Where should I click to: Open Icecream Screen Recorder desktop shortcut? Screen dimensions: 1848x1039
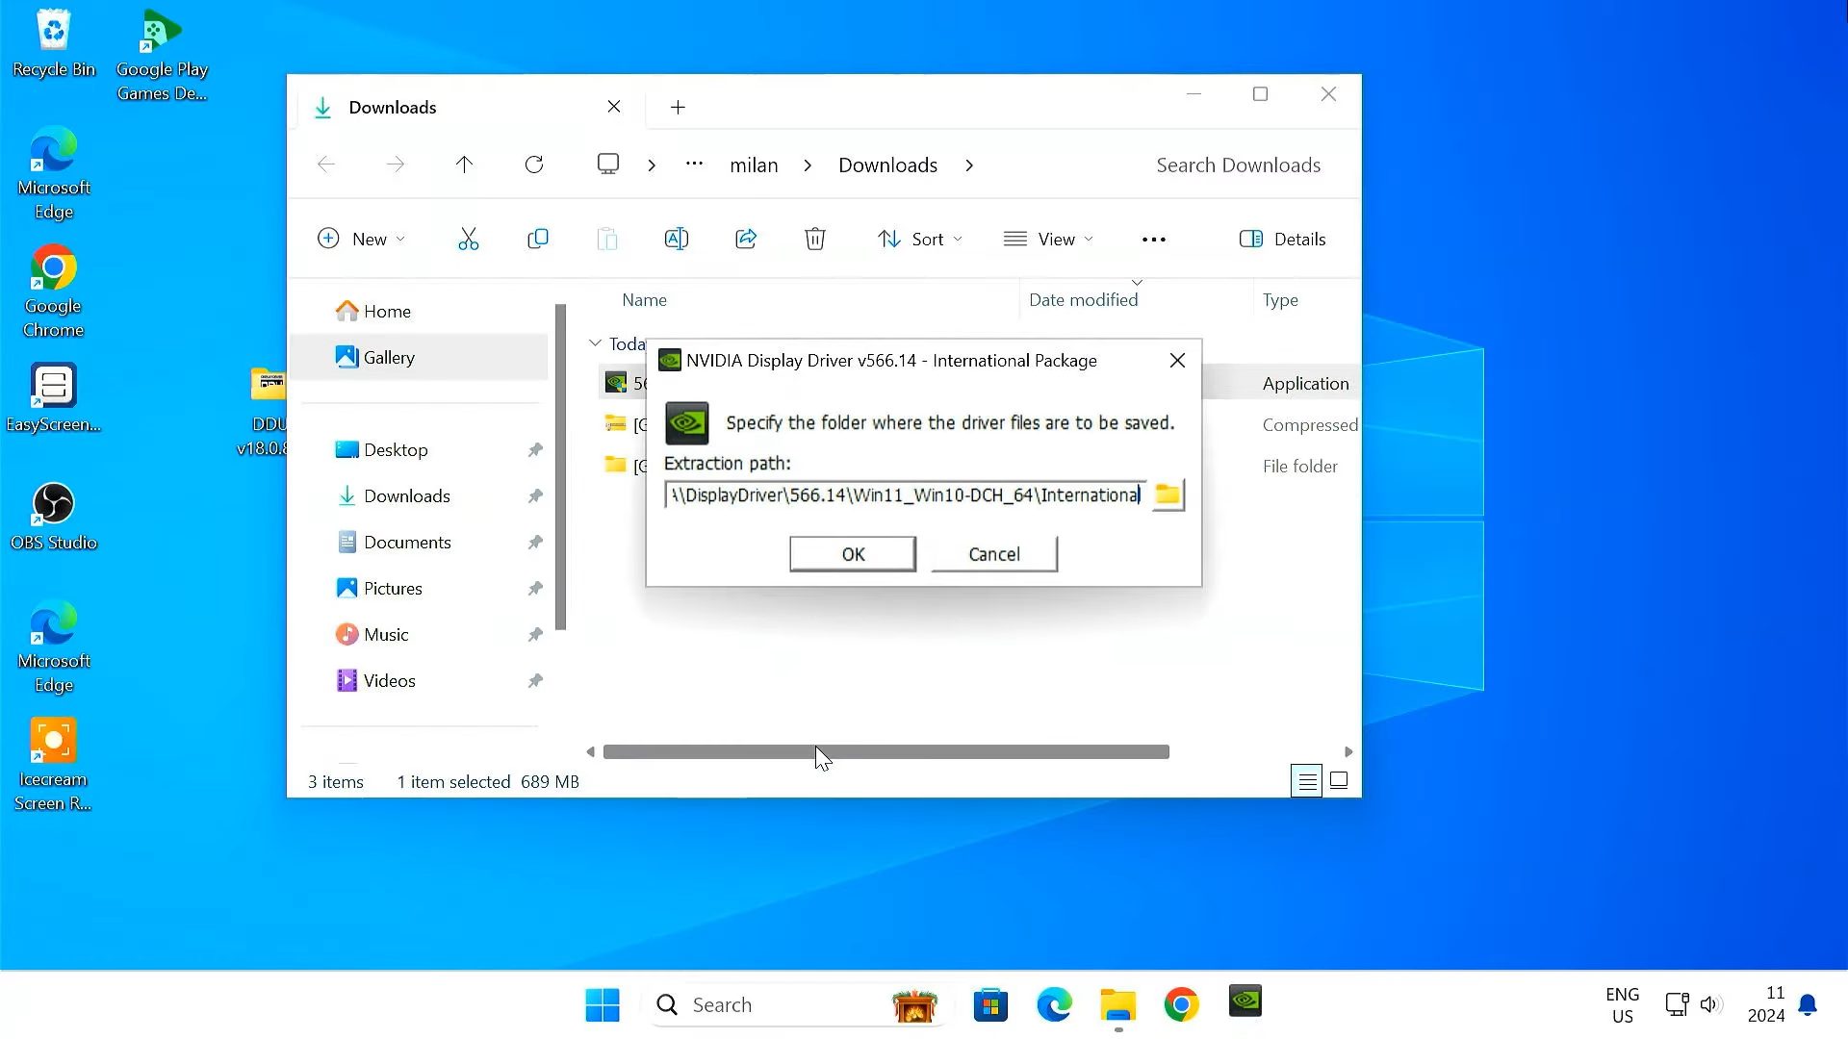click(x=54, y=765)
